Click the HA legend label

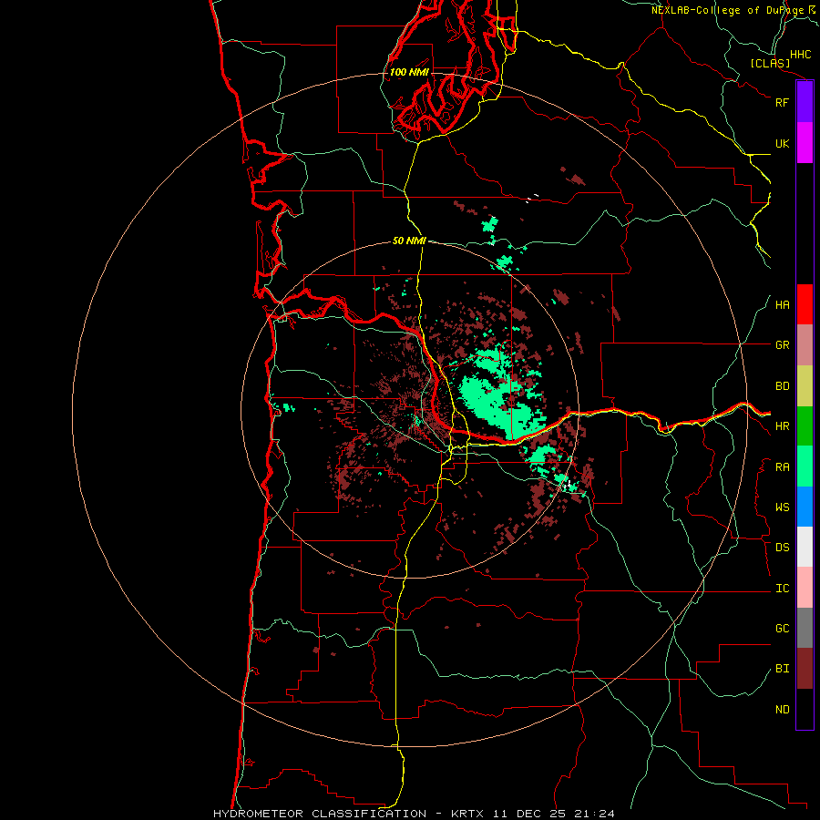tap(782, 305)
